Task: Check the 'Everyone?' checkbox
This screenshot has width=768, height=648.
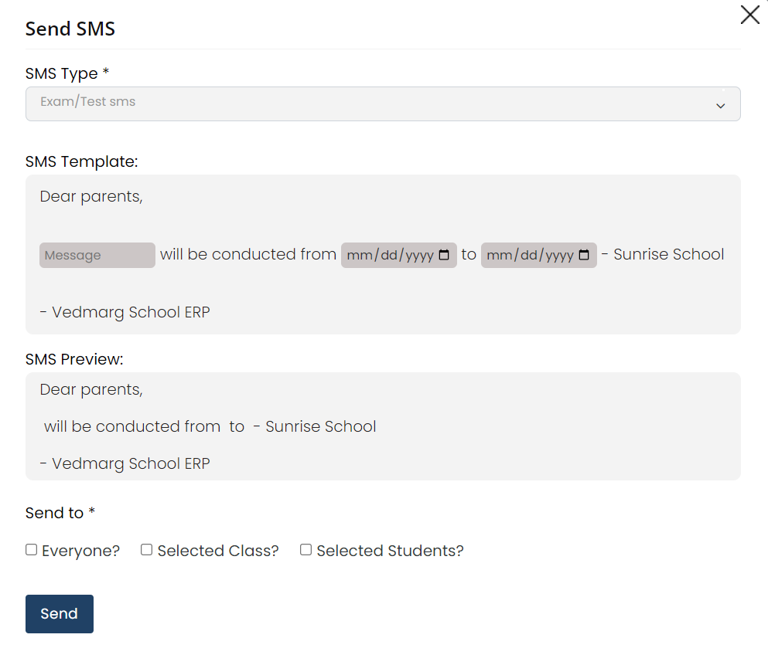Action: pyautogui.click(x=31, y=549)
